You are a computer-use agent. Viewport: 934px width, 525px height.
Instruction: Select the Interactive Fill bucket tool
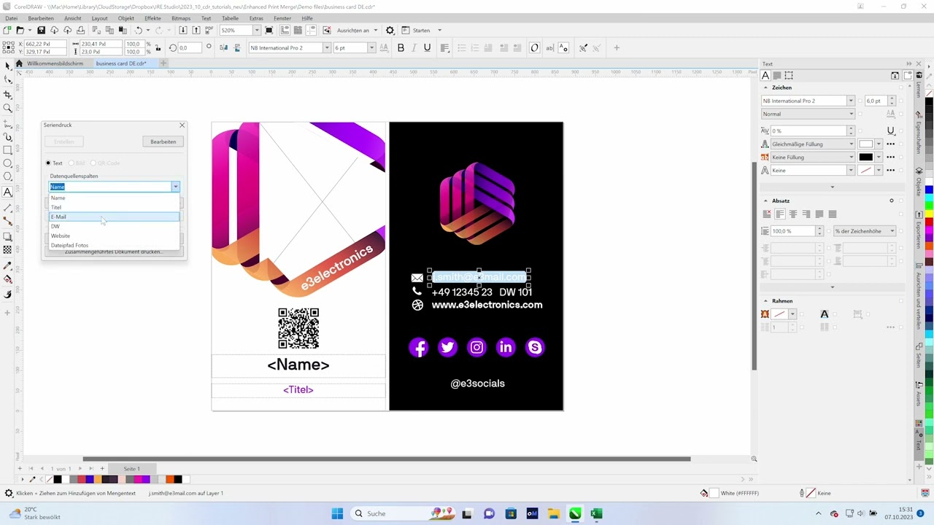pos(7,280)
